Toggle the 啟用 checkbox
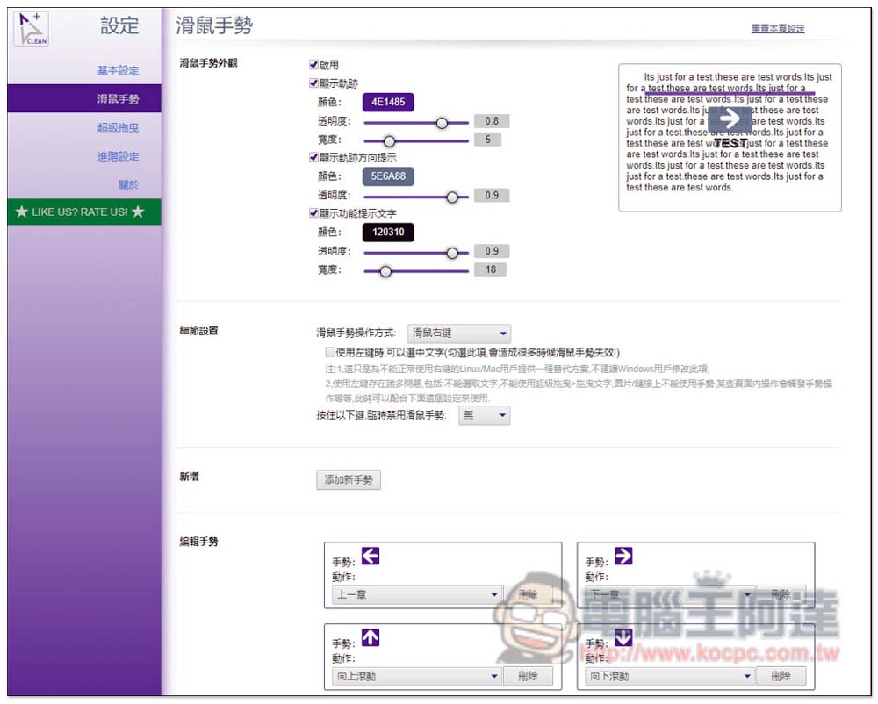 tap(313, 64)
